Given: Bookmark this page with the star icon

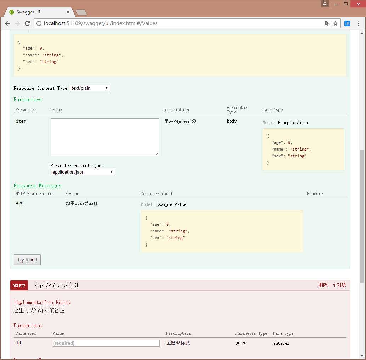Looking at the screenshot, I should [x=336, y=23].
